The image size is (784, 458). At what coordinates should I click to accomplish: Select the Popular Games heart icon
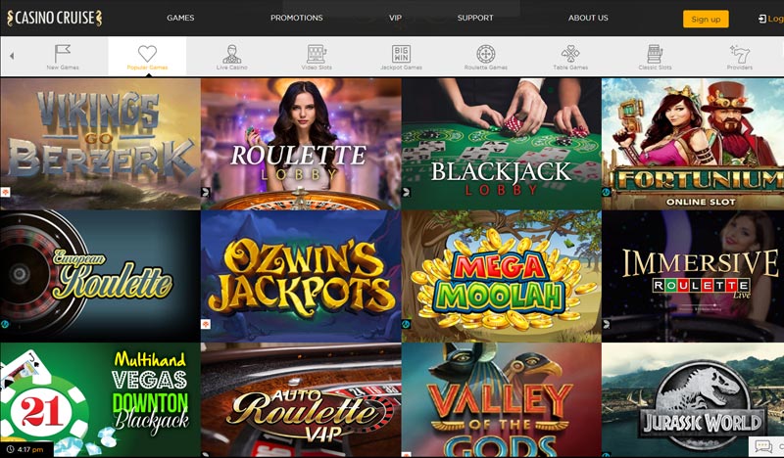[x=147, y=53]
